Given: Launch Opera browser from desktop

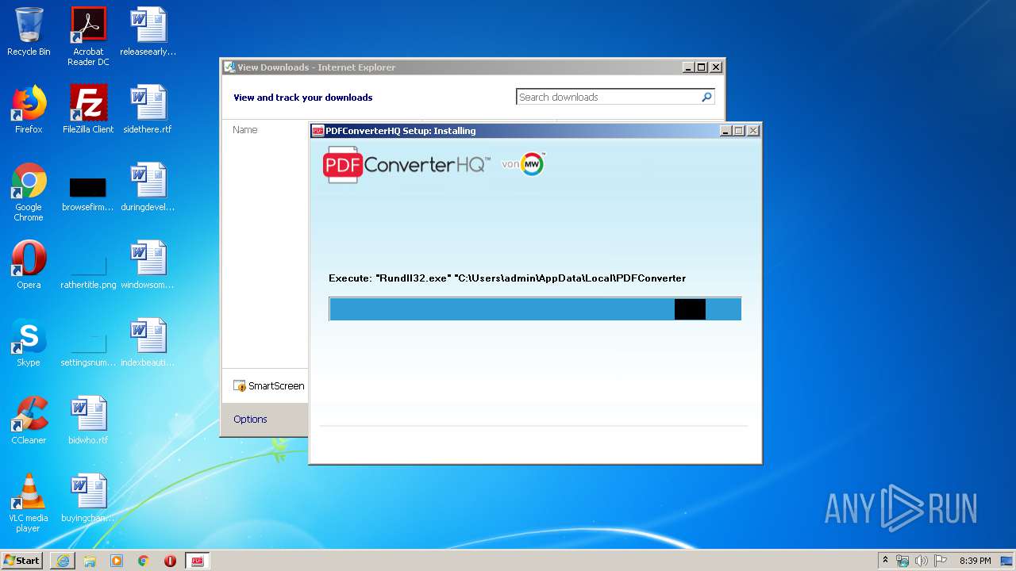Looking at the screenshot, I should pos(29,265).
